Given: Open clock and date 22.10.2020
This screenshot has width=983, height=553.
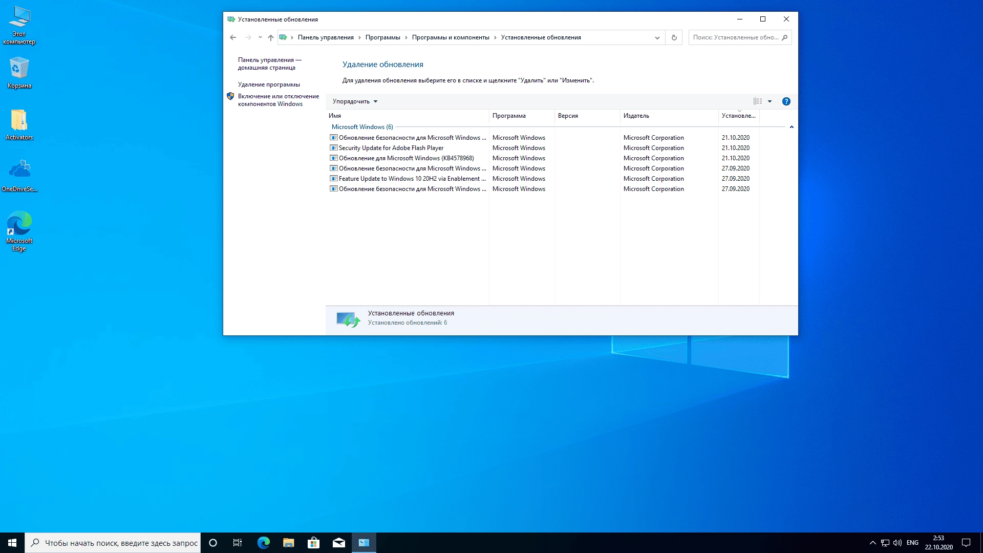Looking at the screenshot, I should [938, 543].
